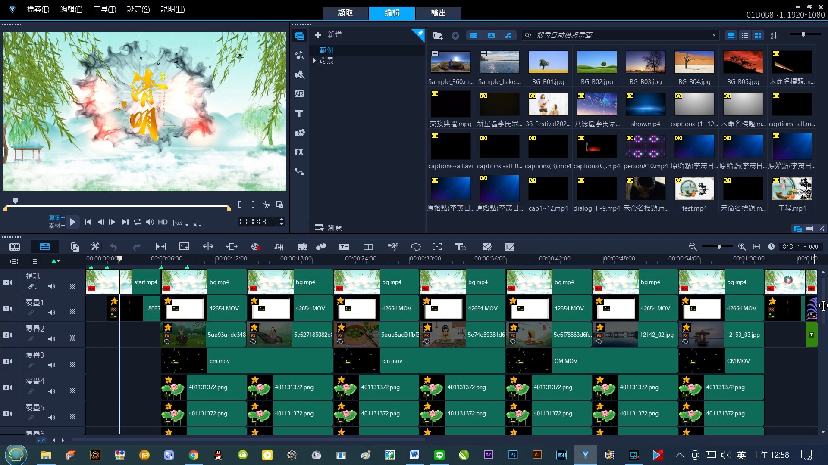828x465 pixels.
Task: Play the project preview
Action: [72, 222]
